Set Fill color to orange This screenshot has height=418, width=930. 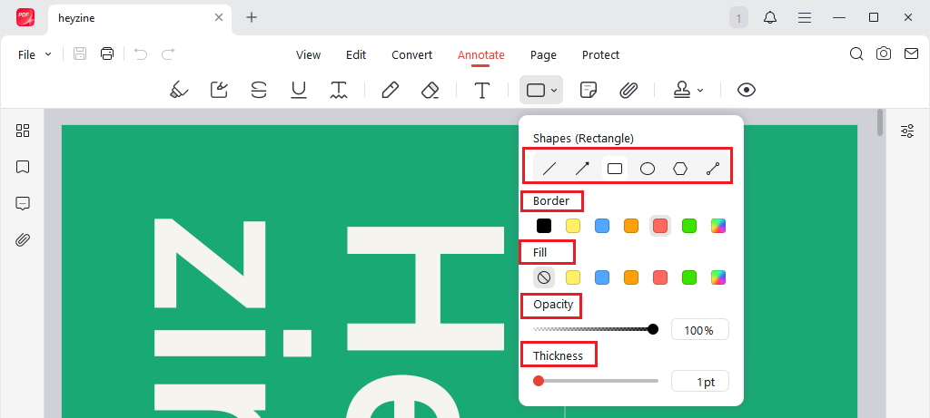tap(631, 277)
